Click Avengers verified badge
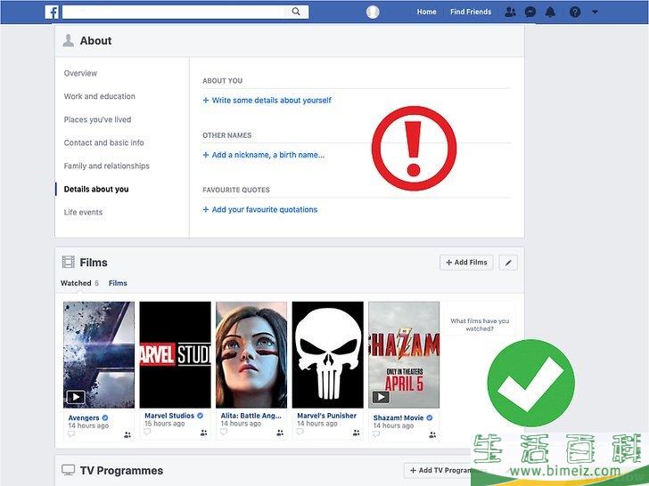The image size is (649, 486). click(x=105, y=417)
